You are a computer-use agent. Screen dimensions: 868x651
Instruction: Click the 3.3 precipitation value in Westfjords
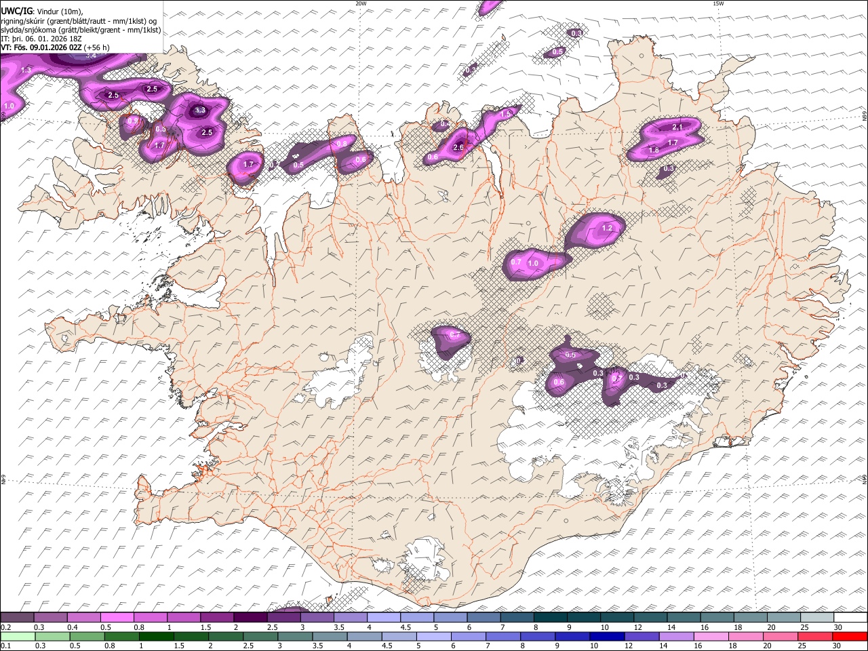click(x=199, y=110)
